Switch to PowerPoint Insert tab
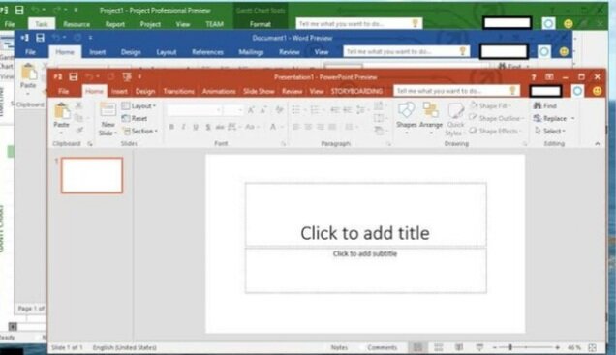The width and height of the screenshot is (616, 355). [x=119, y=91]
